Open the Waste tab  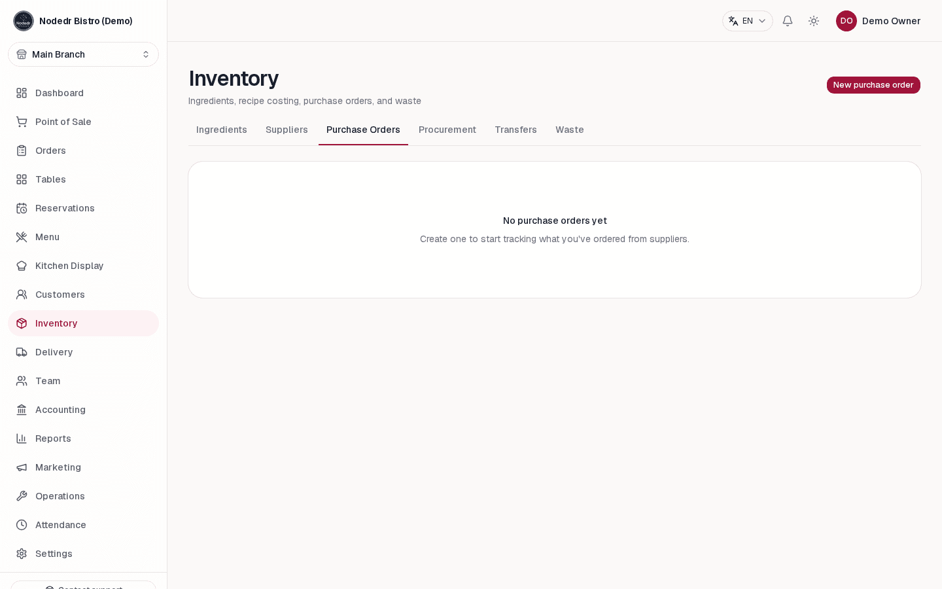pos(570,130)
